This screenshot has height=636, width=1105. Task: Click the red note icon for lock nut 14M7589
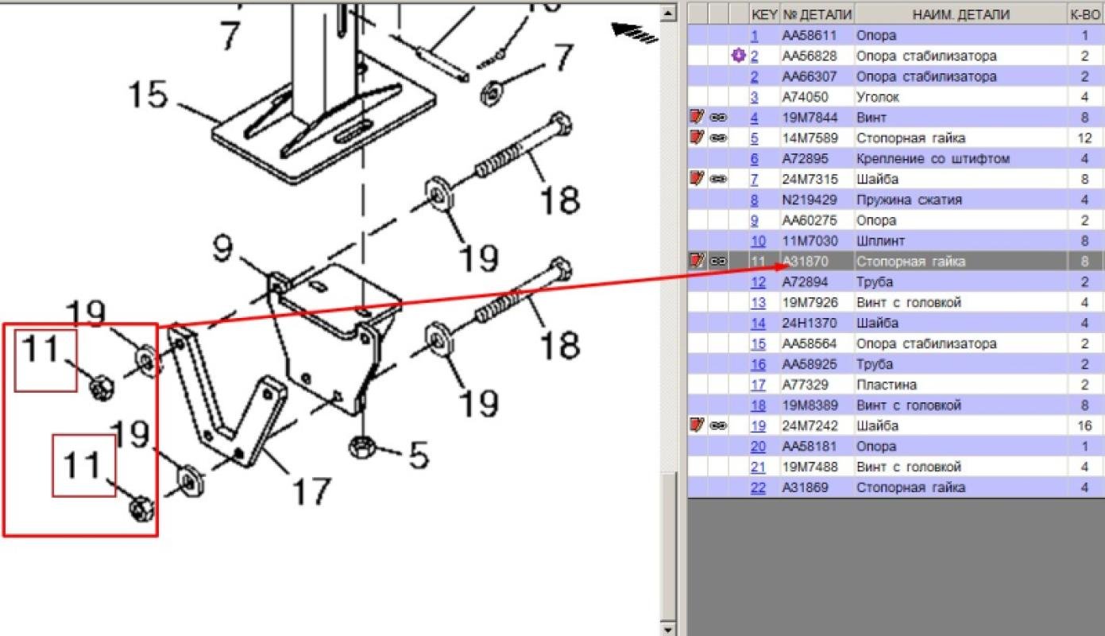pos(697,138)
